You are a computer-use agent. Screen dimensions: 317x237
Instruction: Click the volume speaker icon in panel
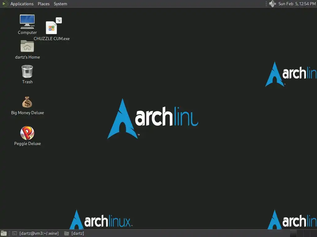pos(272,4)
